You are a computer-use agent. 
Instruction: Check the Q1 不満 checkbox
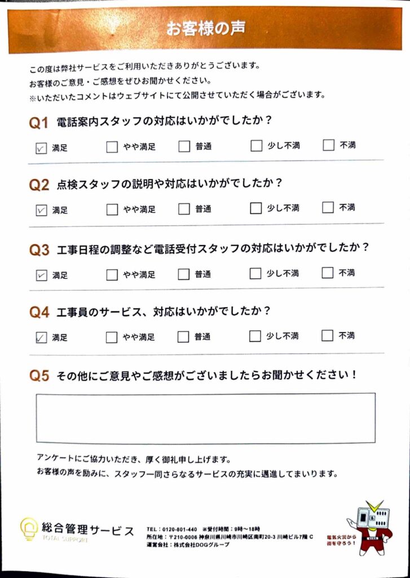tap(329, 146)
